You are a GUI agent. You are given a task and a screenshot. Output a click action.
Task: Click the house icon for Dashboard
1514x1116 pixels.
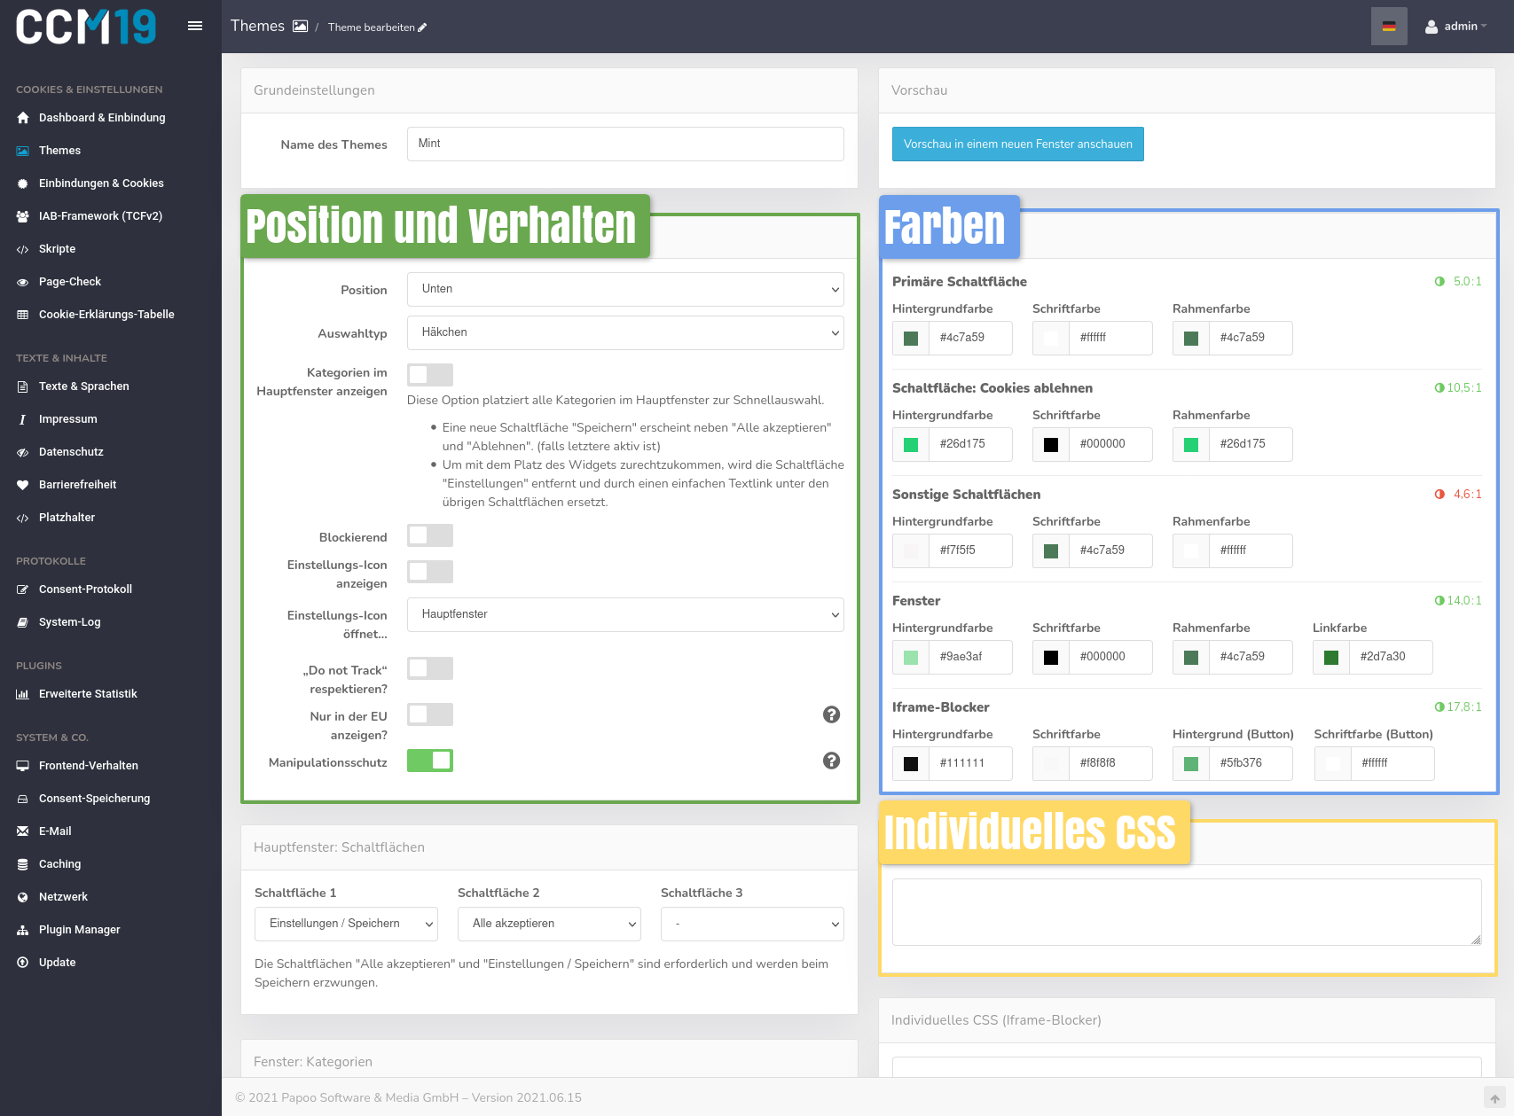(x=23, y=118)
